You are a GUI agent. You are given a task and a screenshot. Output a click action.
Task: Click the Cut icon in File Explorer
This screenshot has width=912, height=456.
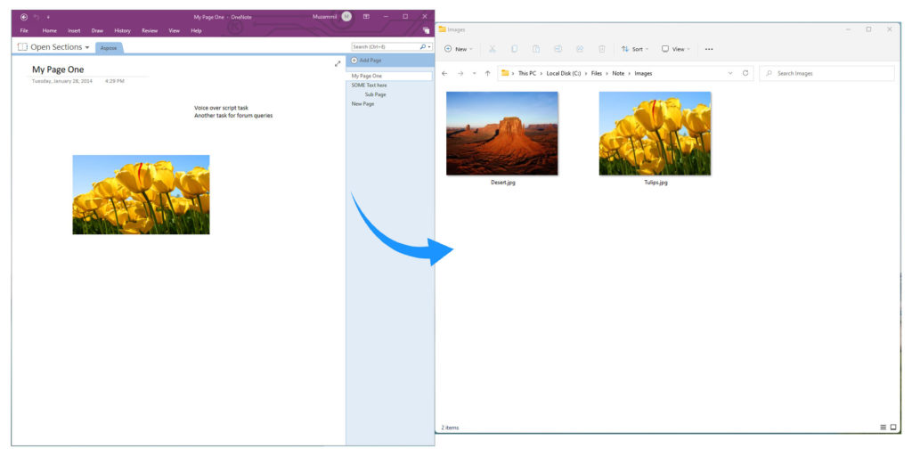click(x=492, y=49)
